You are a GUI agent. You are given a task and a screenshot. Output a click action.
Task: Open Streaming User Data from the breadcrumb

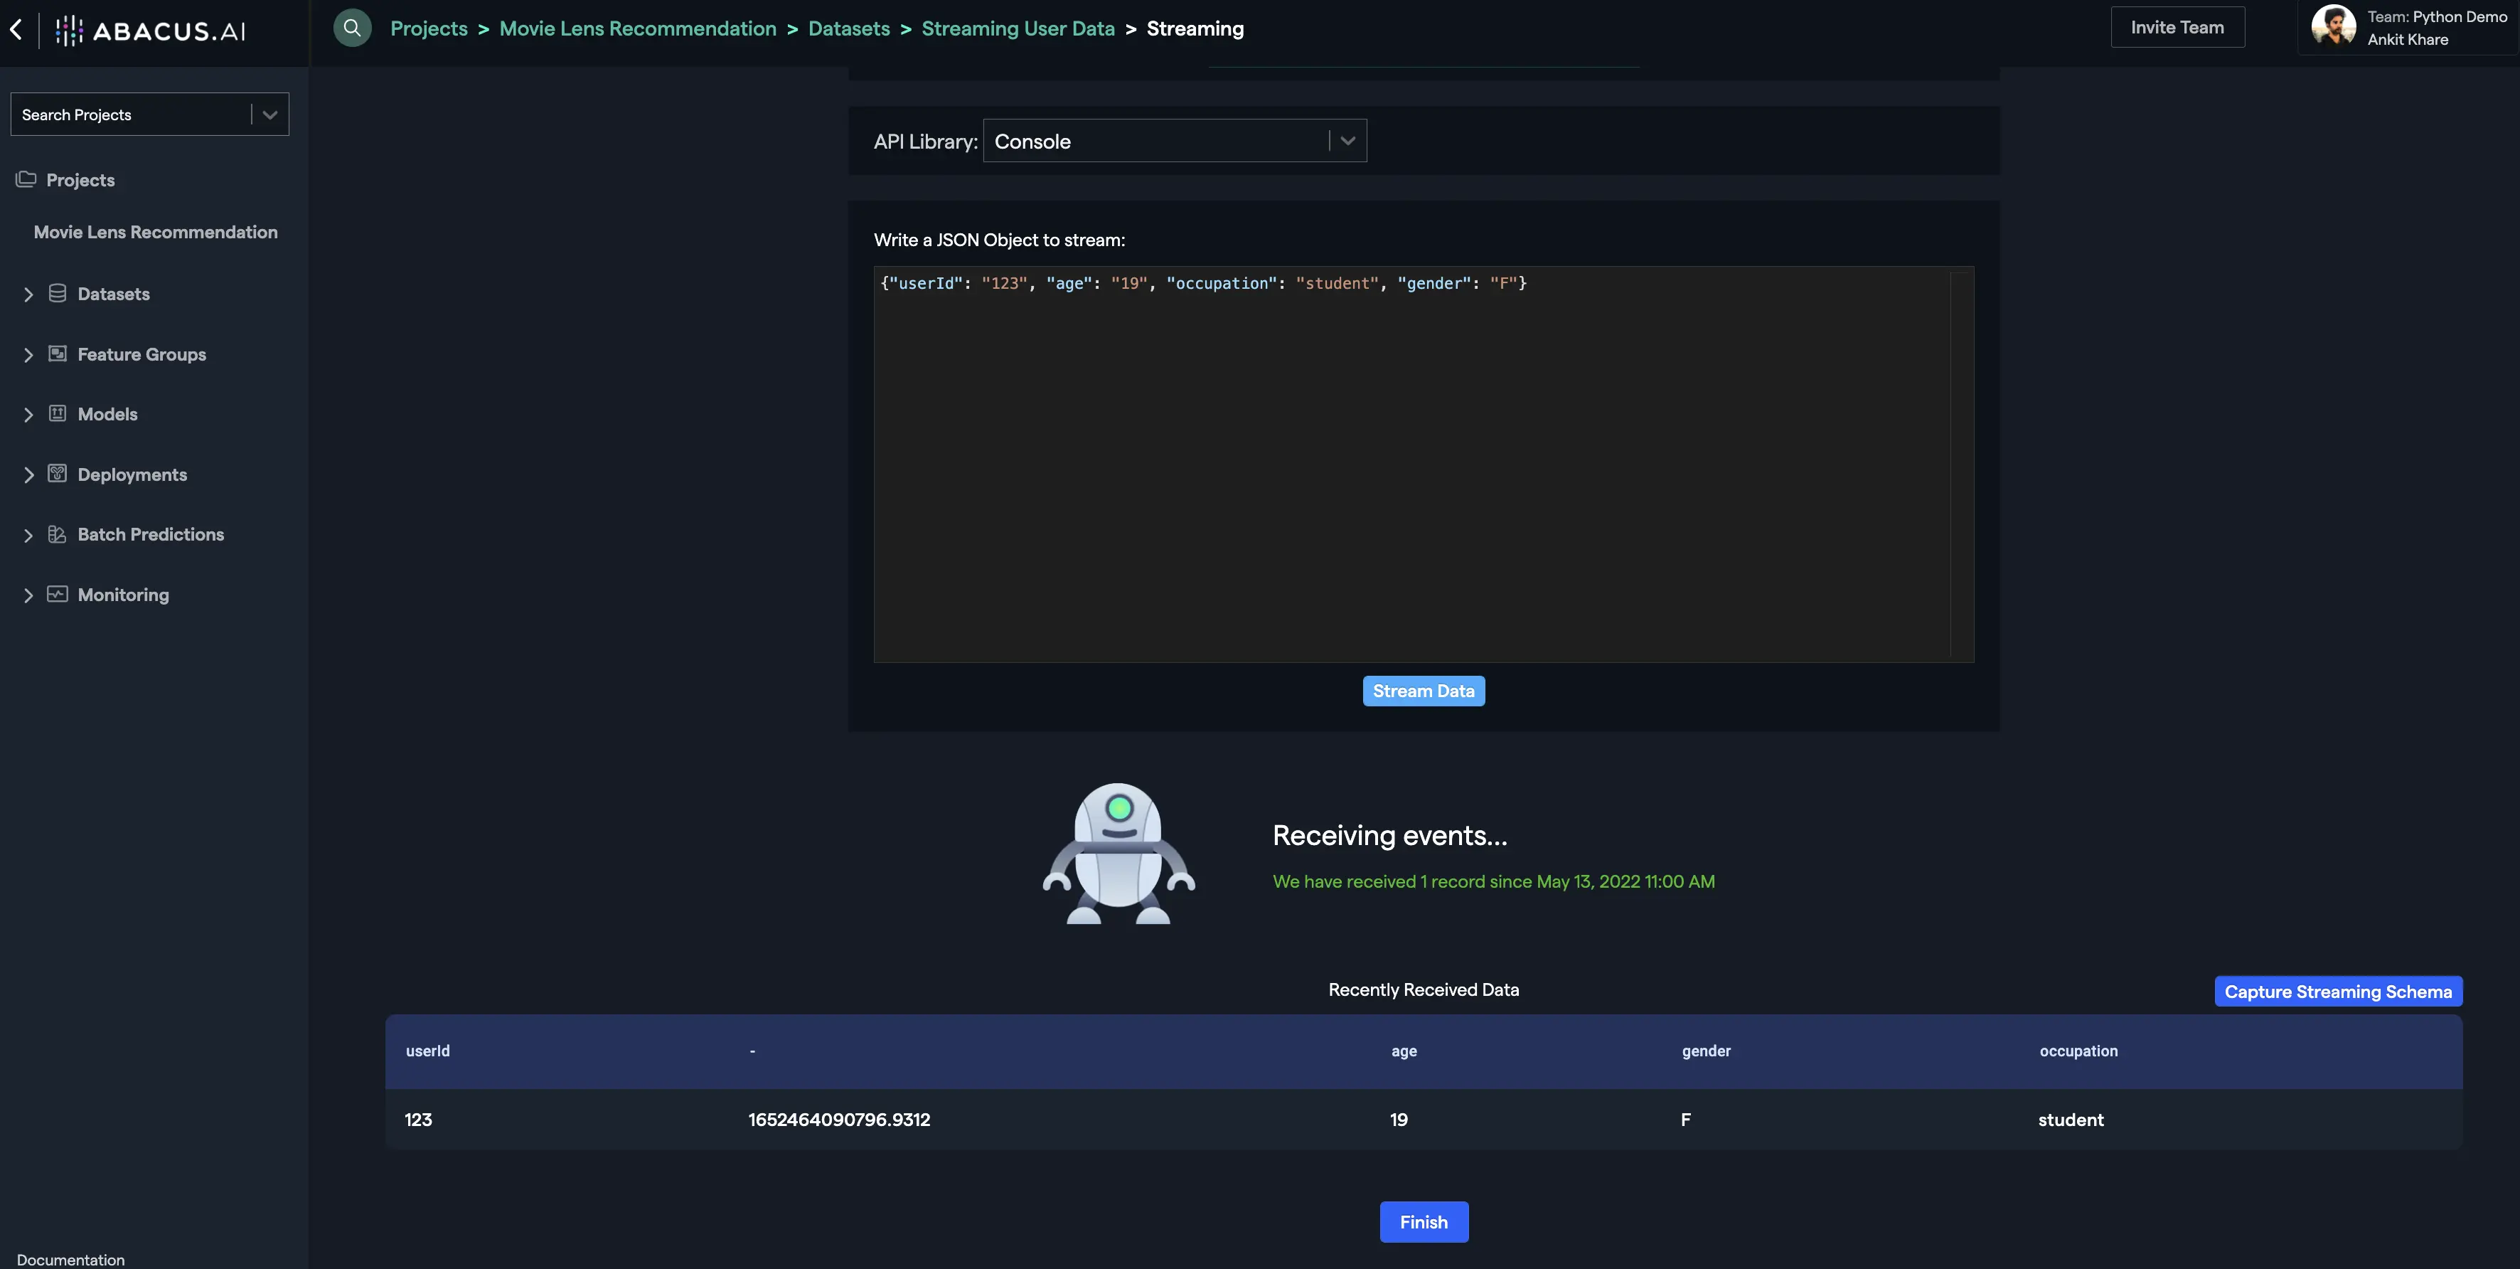click(1018, 28)
